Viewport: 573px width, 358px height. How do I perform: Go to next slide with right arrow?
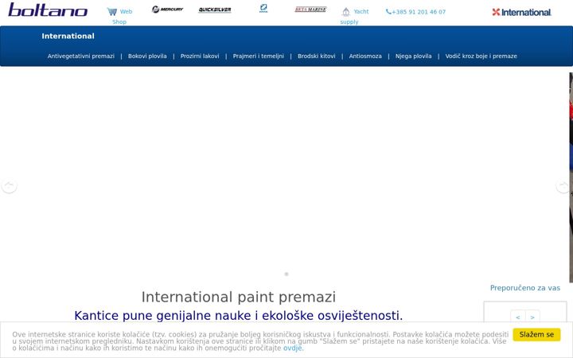(x=563, y=186)
